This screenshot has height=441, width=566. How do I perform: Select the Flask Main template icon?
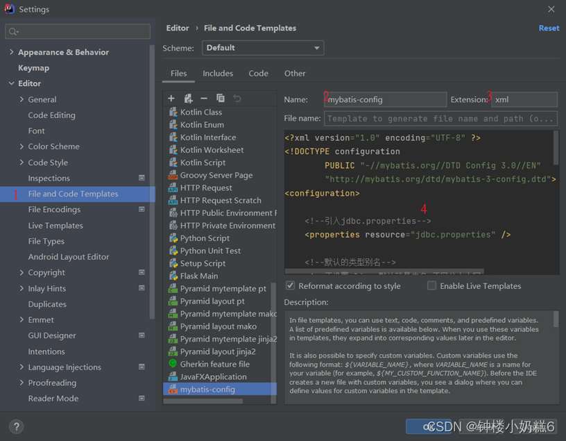pos(173,276)
